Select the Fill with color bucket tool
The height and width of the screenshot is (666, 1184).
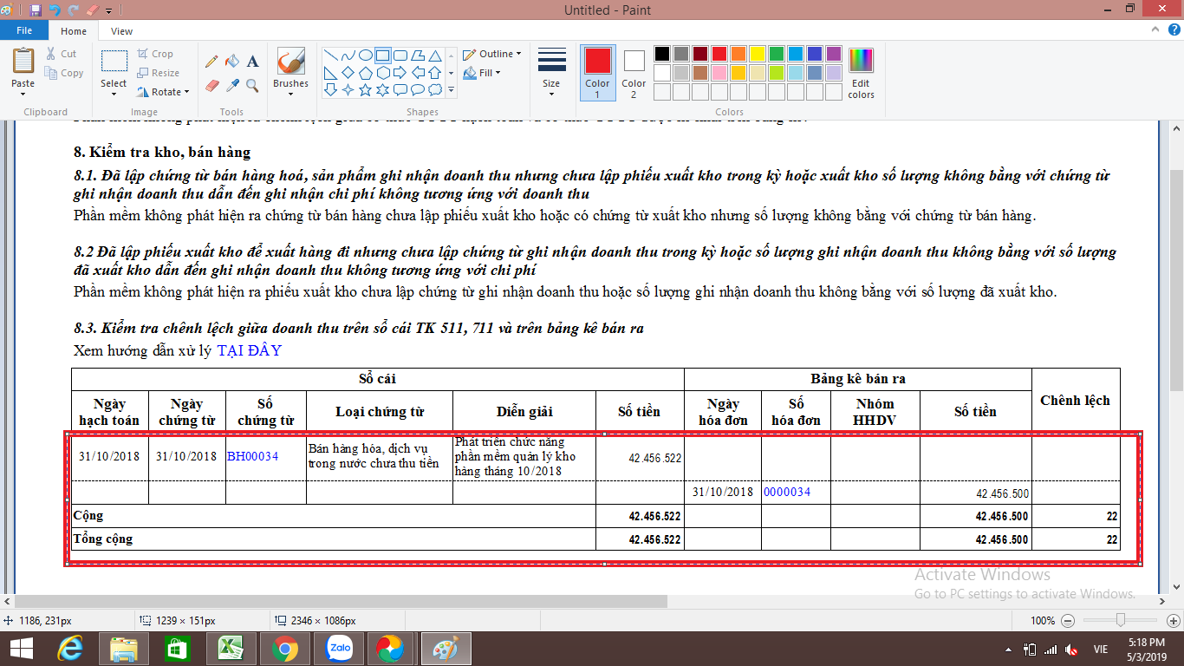click(231, 62)
